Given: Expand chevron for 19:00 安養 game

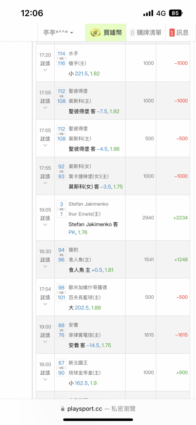Looking at the screenshot, I should (x=45, y=342).
